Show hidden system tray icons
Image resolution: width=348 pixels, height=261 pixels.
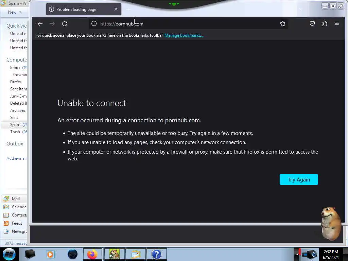point(297,254)
